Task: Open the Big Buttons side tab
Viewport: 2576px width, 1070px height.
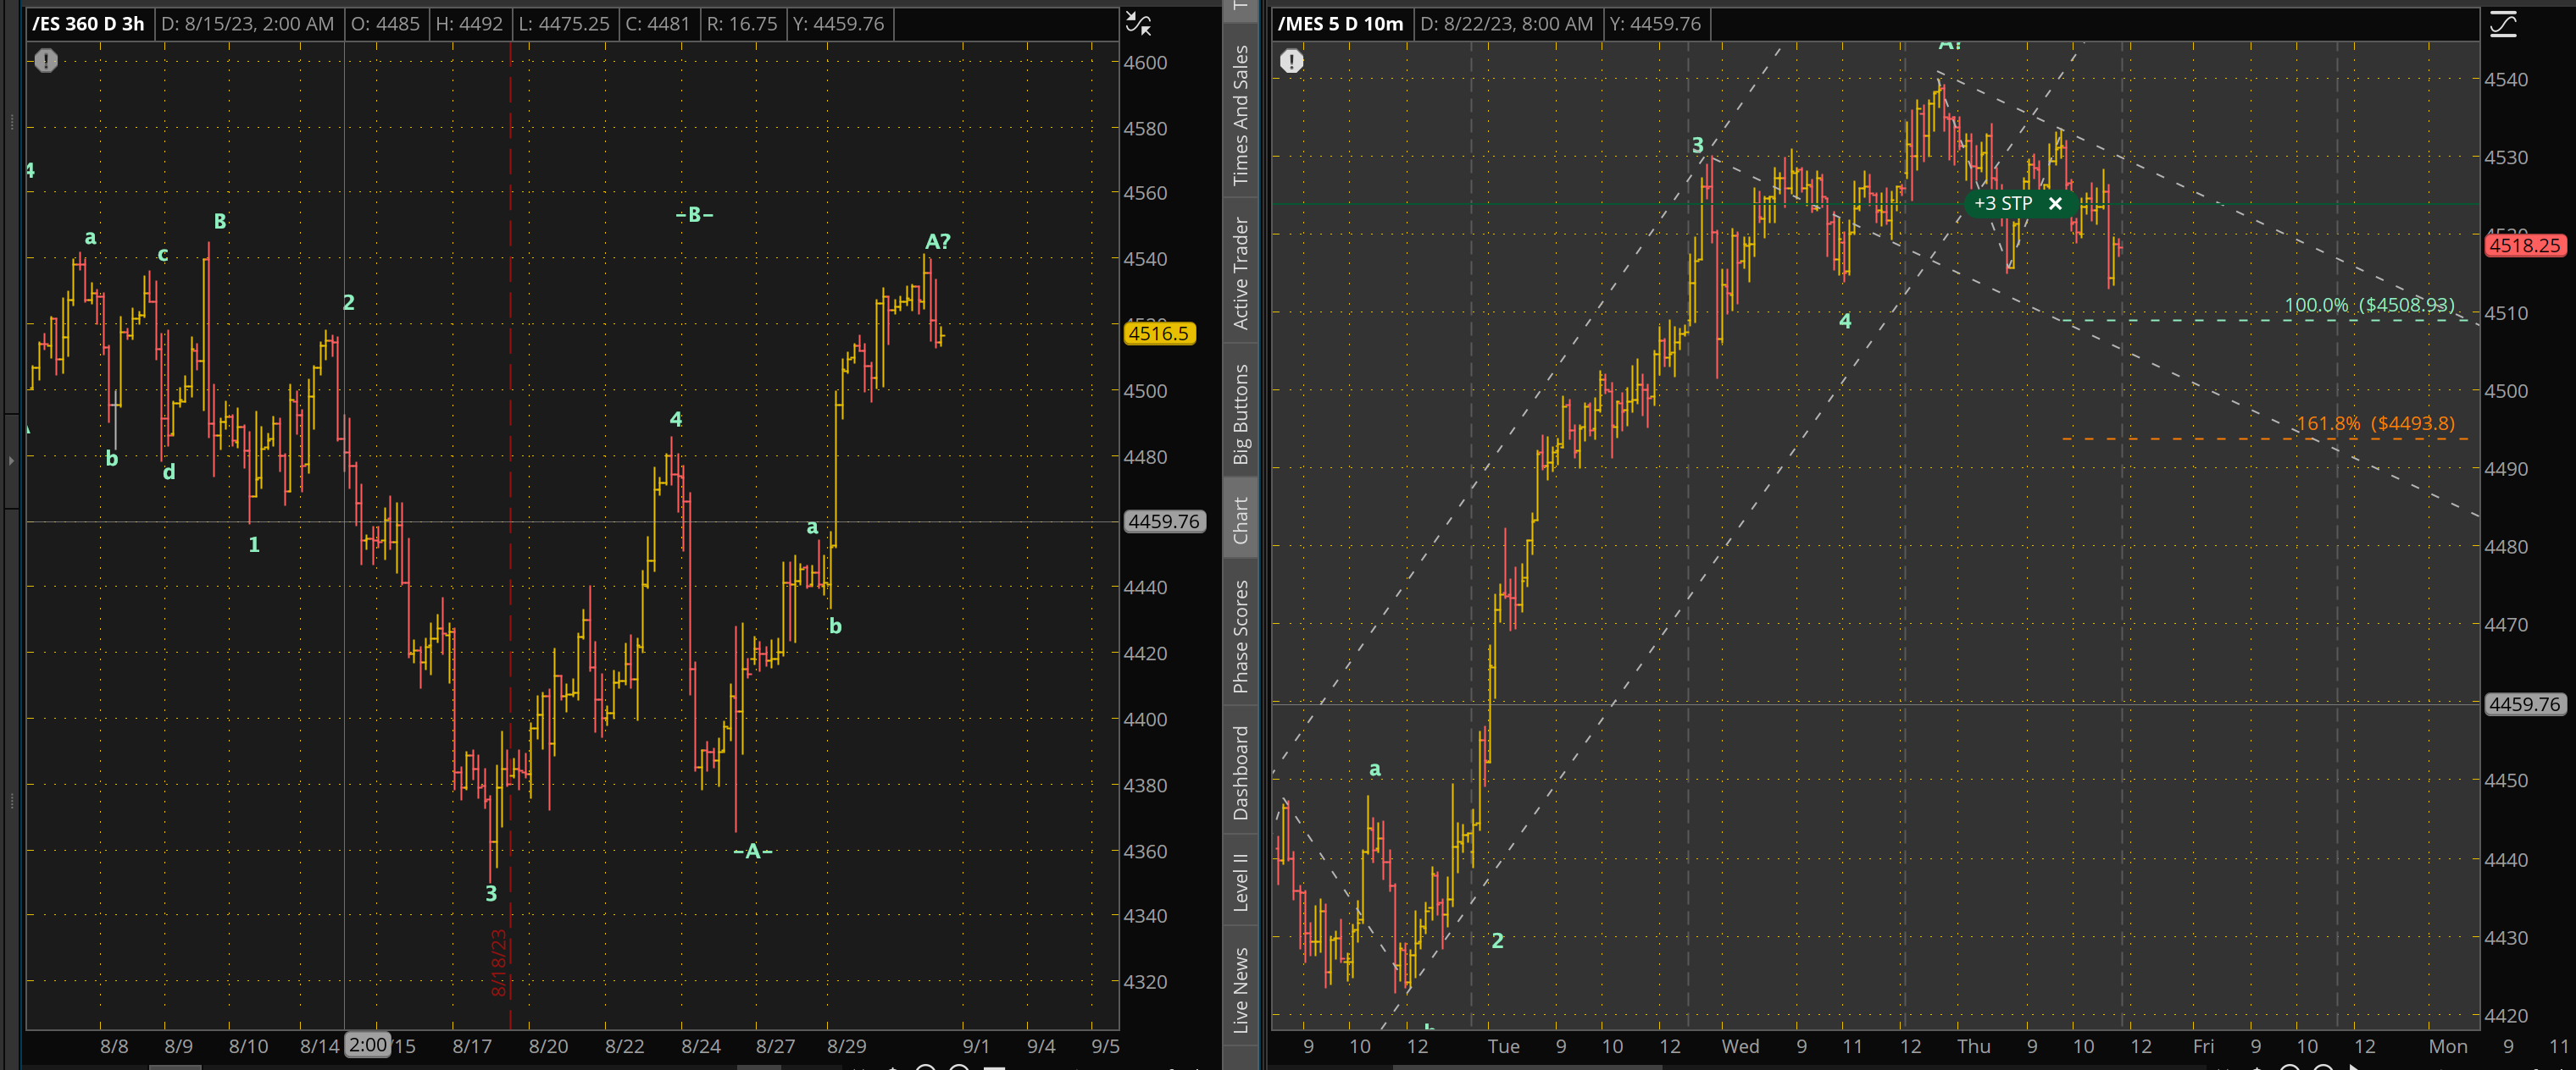Action: coord(1240,414)
